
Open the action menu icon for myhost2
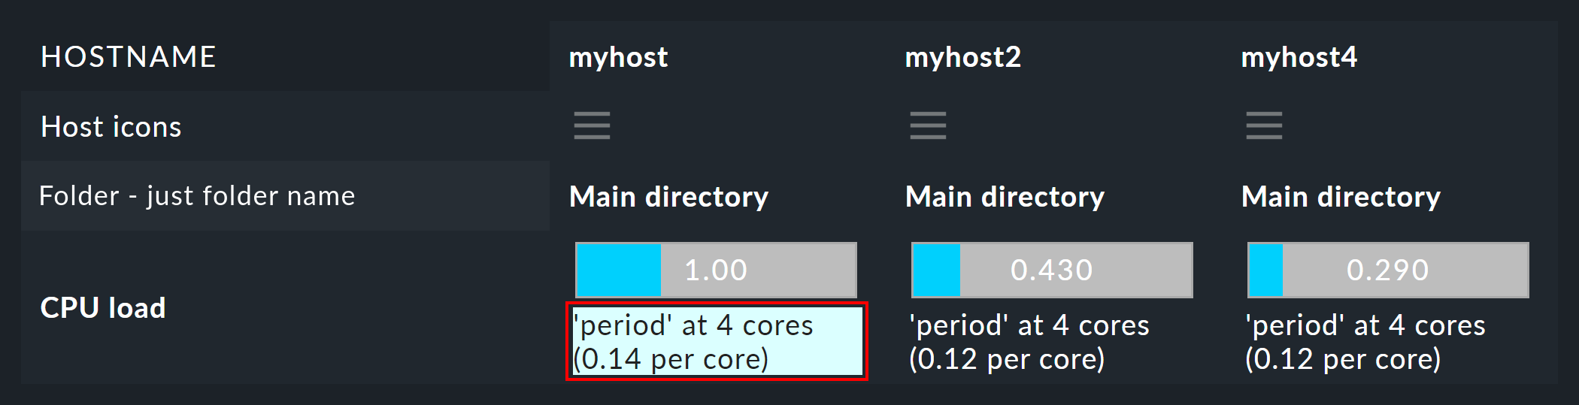click(928, 125)
